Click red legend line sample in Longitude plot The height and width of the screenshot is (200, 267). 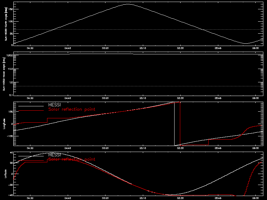pos(31,111)
